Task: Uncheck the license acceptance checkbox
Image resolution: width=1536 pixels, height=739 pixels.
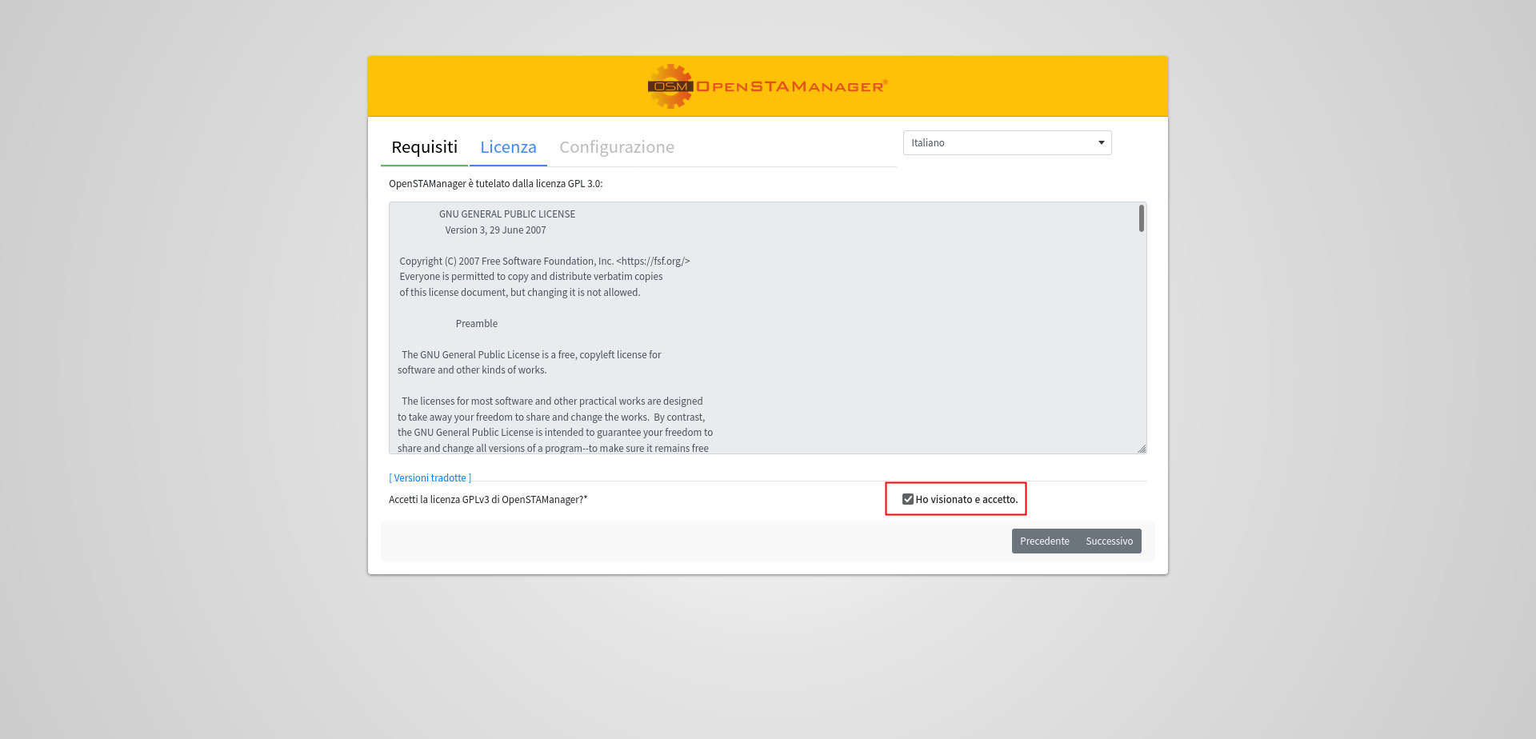Action: click(x=908, y=499)
